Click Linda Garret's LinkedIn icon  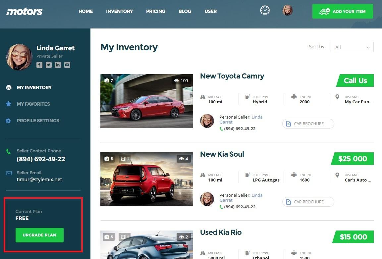pyautogui.click(x=58, y=65)
